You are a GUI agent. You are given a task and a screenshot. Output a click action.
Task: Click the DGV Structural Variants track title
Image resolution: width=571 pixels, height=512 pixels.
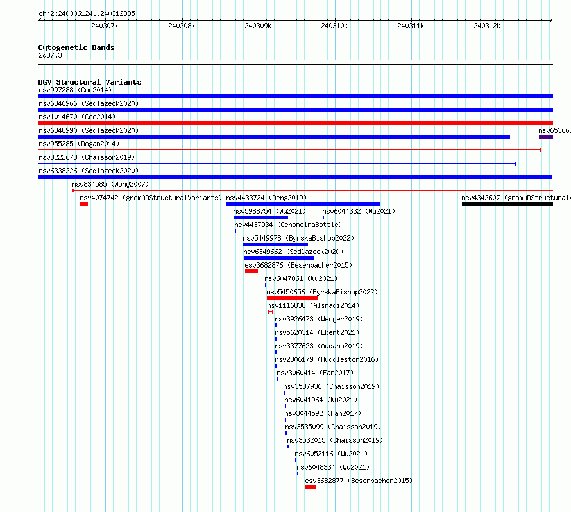[90, 82]
